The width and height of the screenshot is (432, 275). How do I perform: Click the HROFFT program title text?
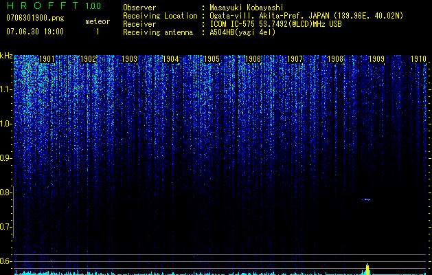coord(43,5)
